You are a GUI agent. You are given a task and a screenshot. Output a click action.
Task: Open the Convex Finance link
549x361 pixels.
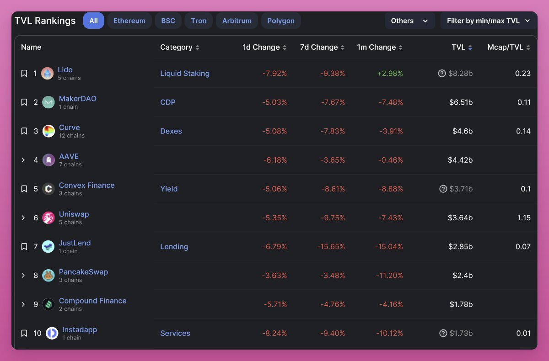pos(87,185)
